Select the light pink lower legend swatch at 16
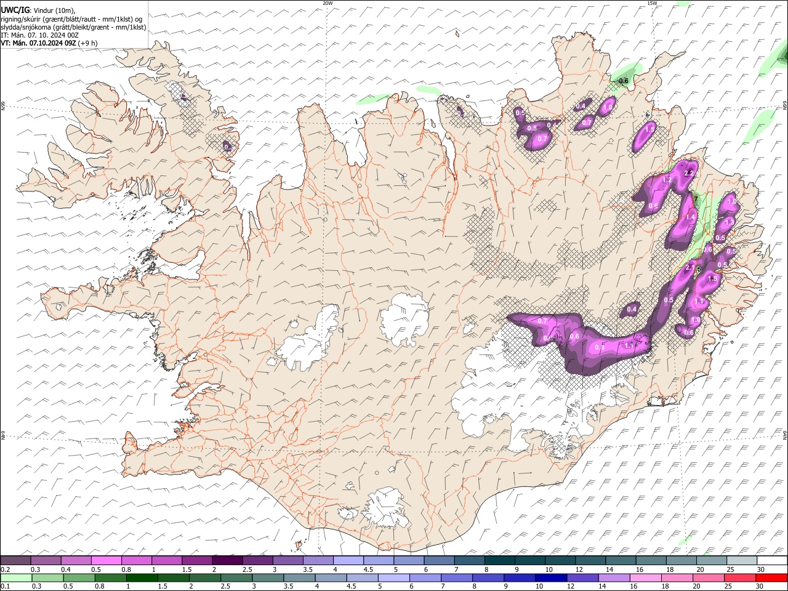Screen dimensions: 788x591 (x=646, y=577)
